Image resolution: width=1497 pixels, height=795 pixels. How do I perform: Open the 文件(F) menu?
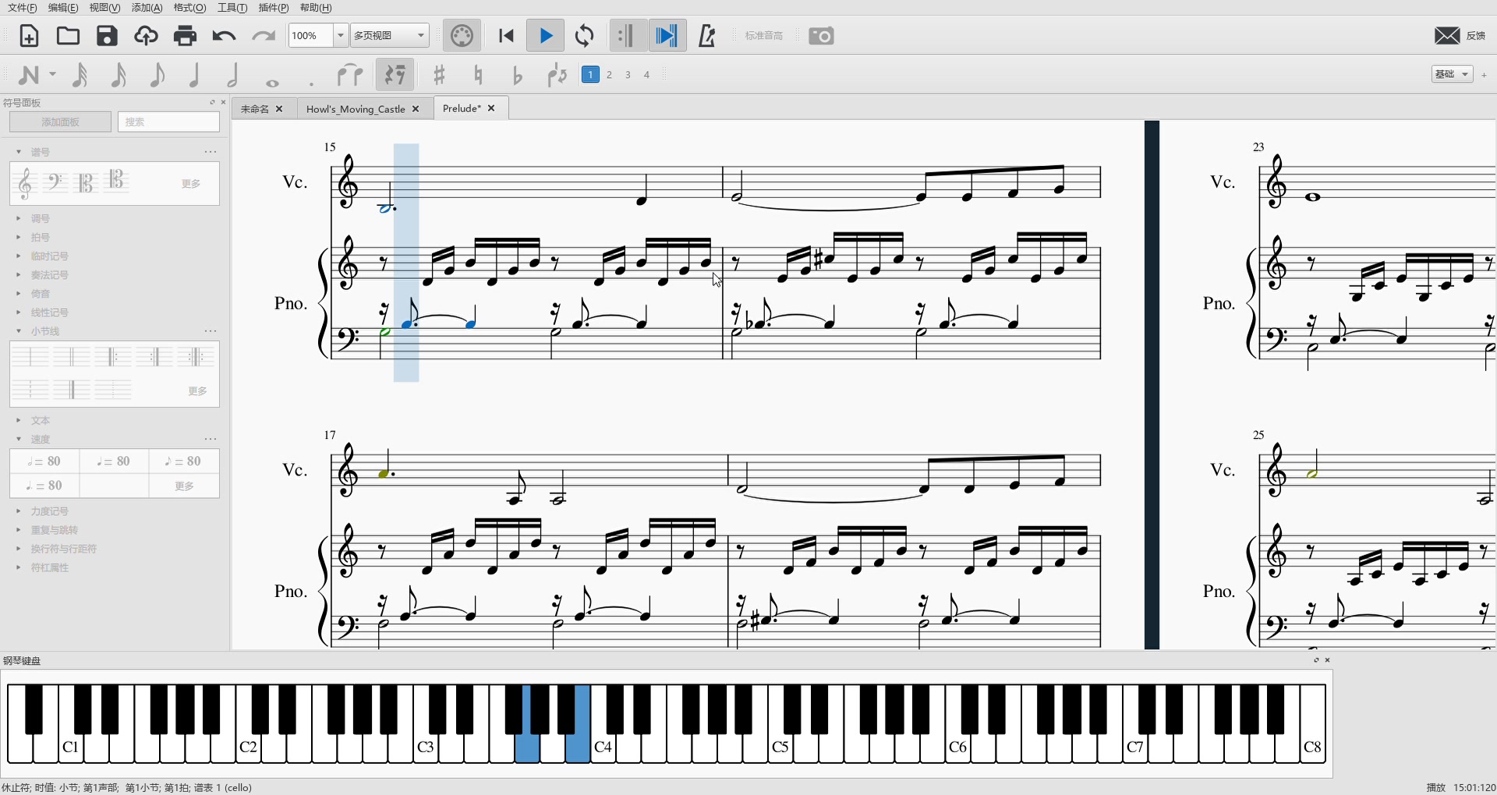[22, 8]
